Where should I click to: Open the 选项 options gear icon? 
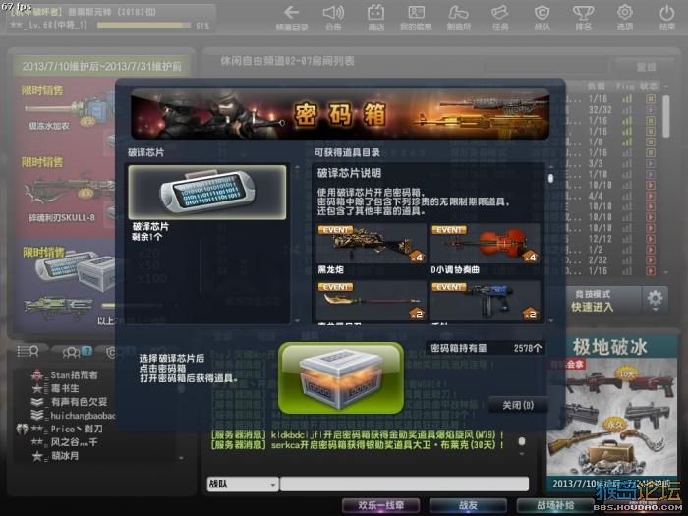coord(625,18)
